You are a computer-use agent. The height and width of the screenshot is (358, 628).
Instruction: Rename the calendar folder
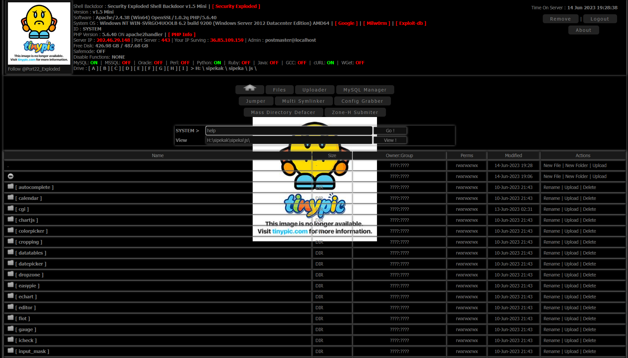point(552,198)
